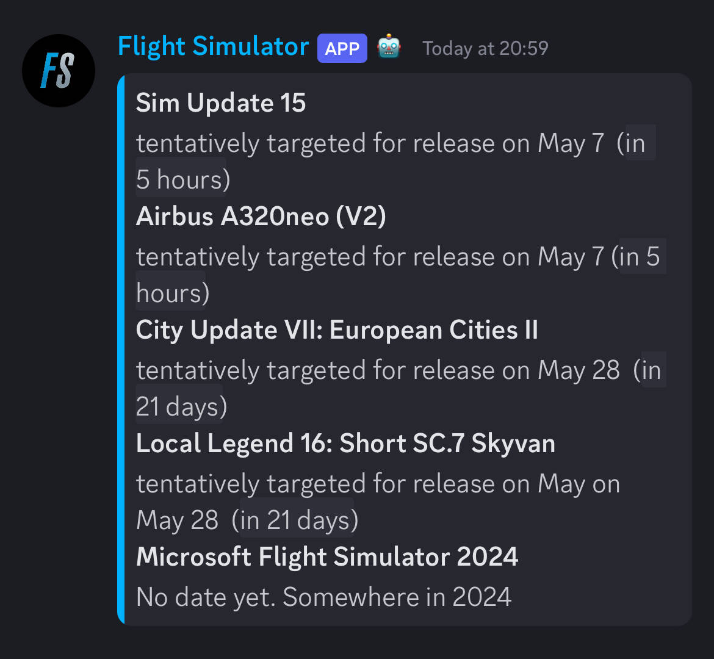Select the "Sim Update 15" heading
The image size is (714, 659).
click(221, 103)
